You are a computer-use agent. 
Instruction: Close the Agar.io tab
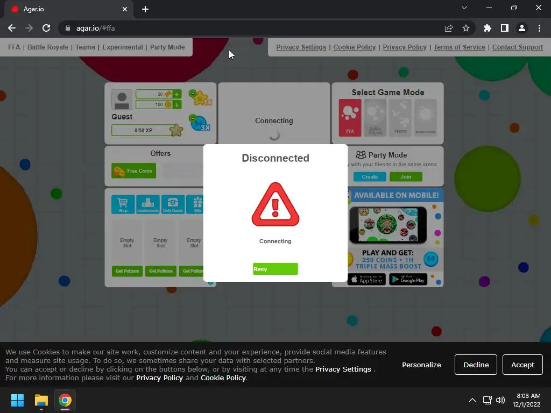click(x=125, y=9)
